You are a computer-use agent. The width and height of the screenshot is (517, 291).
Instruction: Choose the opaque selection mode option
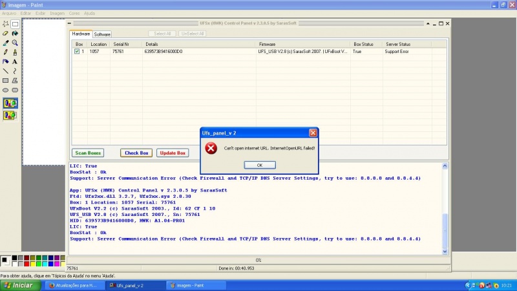point(10,103)
